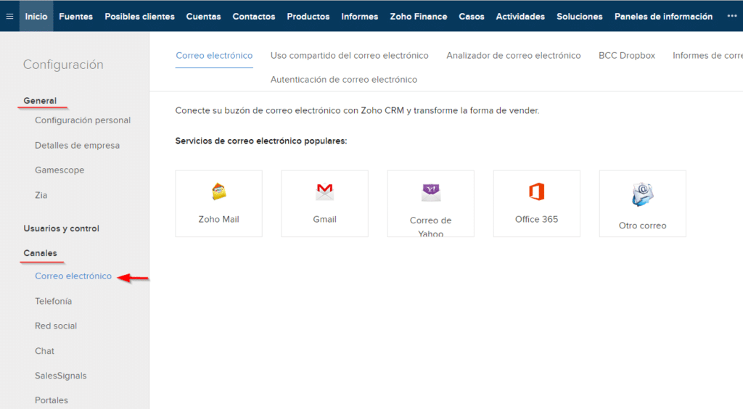This screenshot has height=409, width=743.
Task: Click the Otro correo globe envelope icon
Action: [x=643, y=194]
